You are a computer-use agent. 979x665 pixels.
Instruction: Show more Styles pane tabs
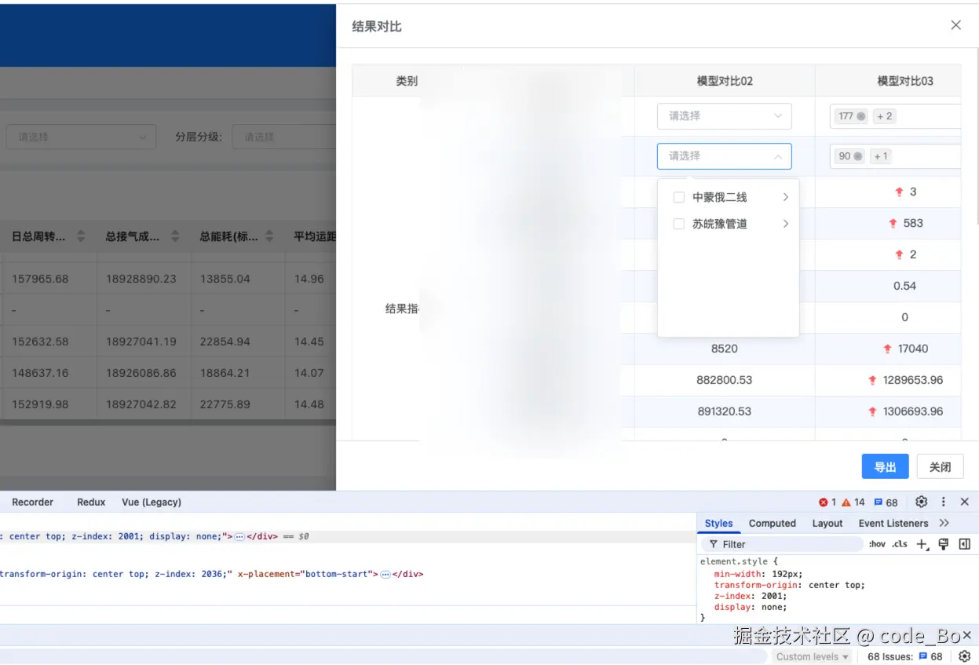pos(944,523)
